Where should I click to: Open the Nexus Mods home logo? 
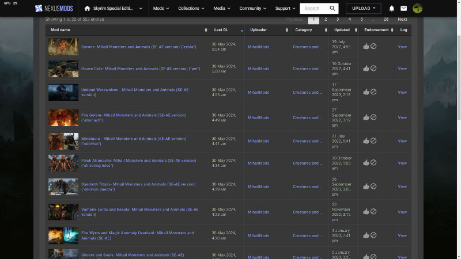pyautogui.click(x=54, y=9)
